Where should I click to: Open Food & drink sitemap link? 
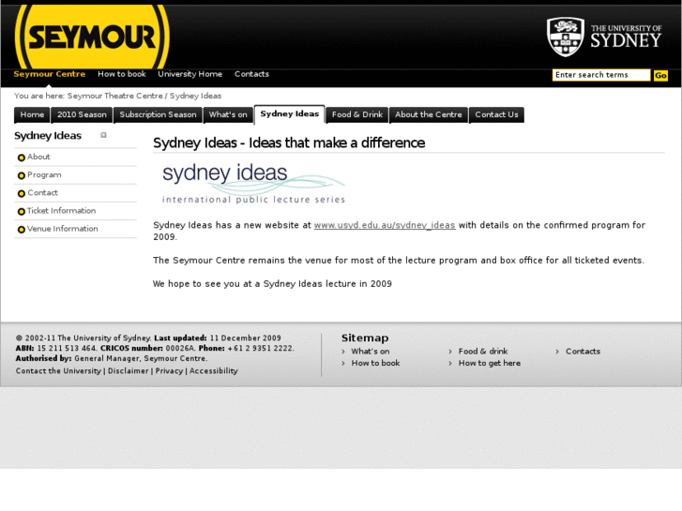[483, 352]
